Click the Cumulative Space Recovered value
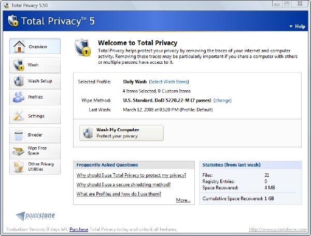311x236 pixels. pyautogui.click(x=269, y=199)
